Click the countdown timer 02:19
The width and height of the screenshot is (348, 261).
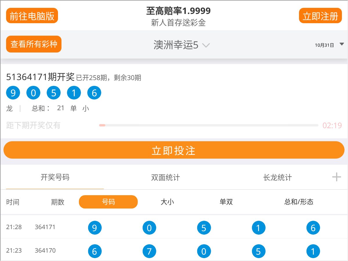point(332,126)
